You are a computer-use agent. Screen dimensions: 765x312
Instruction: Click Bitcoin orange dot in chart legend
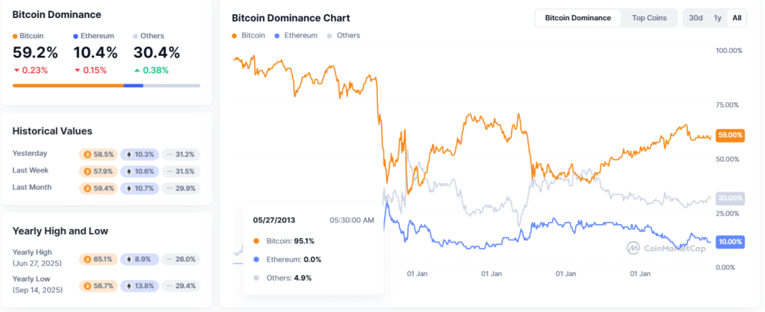[235, 36]
